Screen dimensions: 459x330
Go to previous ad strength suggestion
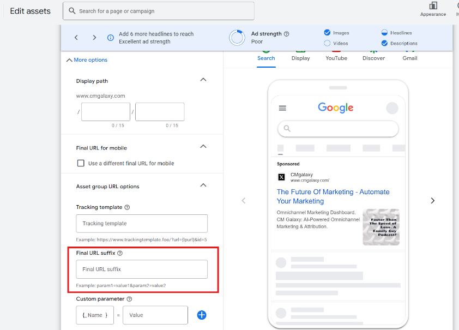point(76,38)
